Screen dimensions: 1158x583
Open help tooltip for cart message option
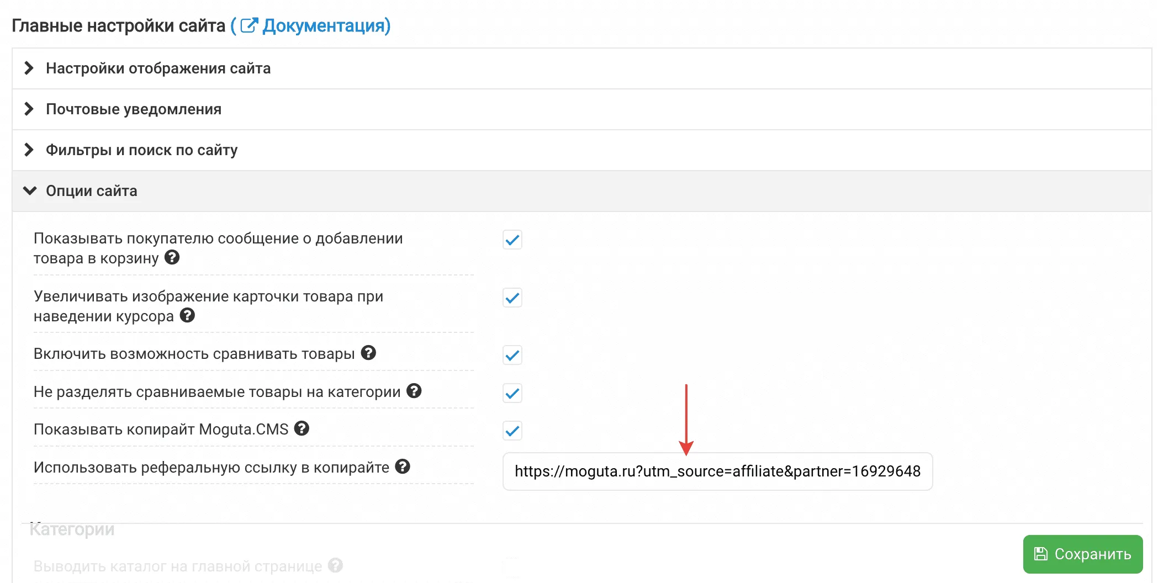172,257
